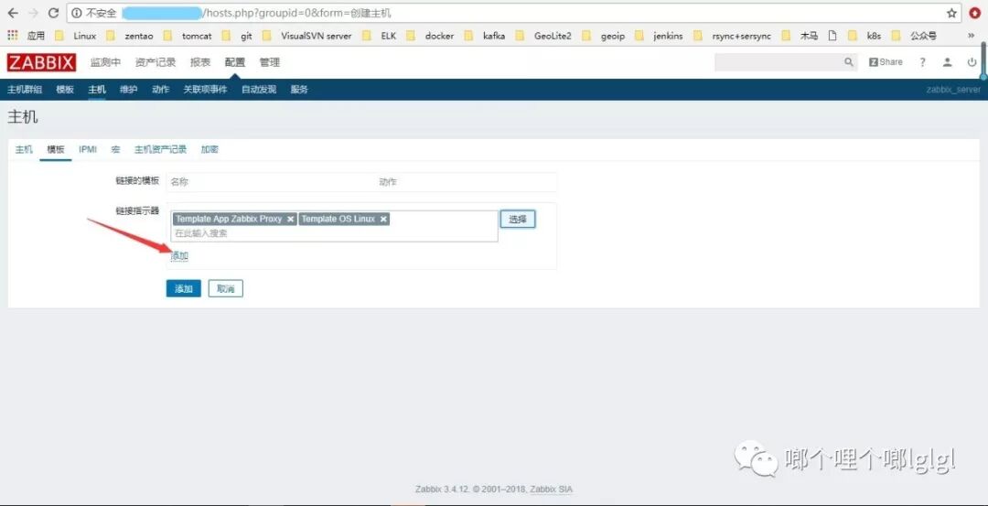This screenshot has height=506, width=988.
Task: Open the geoip bookmark folder
Action: [604, 36]
